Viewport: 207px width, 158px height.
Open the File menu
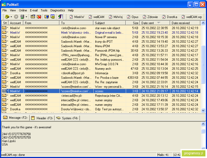[5, 10]
